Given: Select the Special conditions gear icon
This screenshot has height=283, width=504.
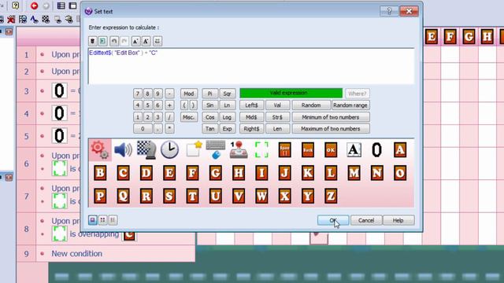Looking at the screenshot, I should pos(100,150).
